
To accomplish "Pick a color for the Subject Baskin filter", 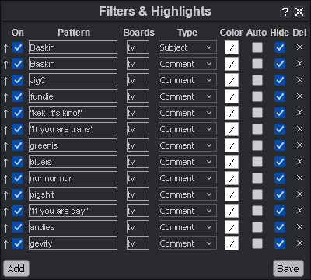I will click(232, 47).
